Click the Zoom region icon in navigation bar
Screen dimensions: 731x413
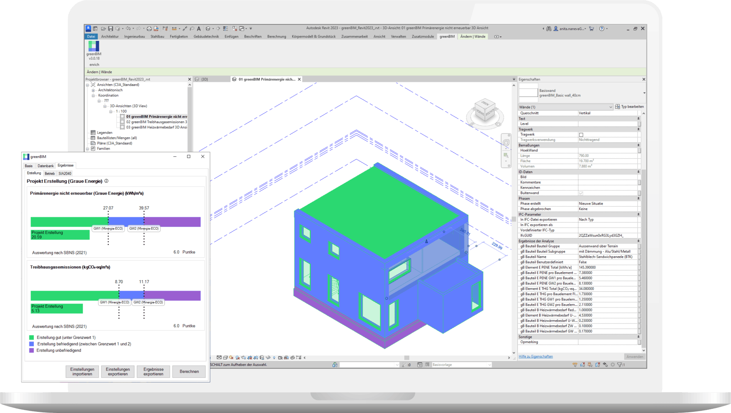(506, 155)
